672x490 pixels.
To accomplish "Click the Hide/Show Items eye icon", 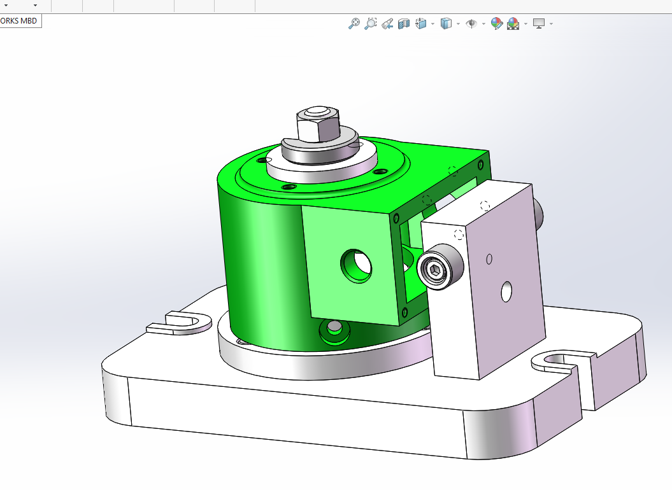I will point(471,24).
